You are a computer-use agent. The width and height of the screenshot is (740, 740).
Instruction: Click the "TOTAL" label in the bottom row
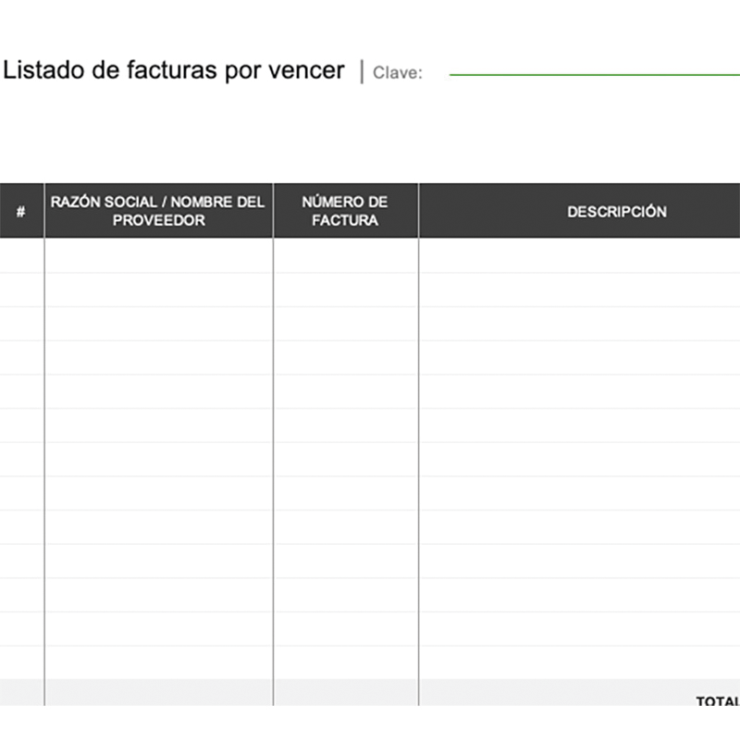(x=717, y=701)
